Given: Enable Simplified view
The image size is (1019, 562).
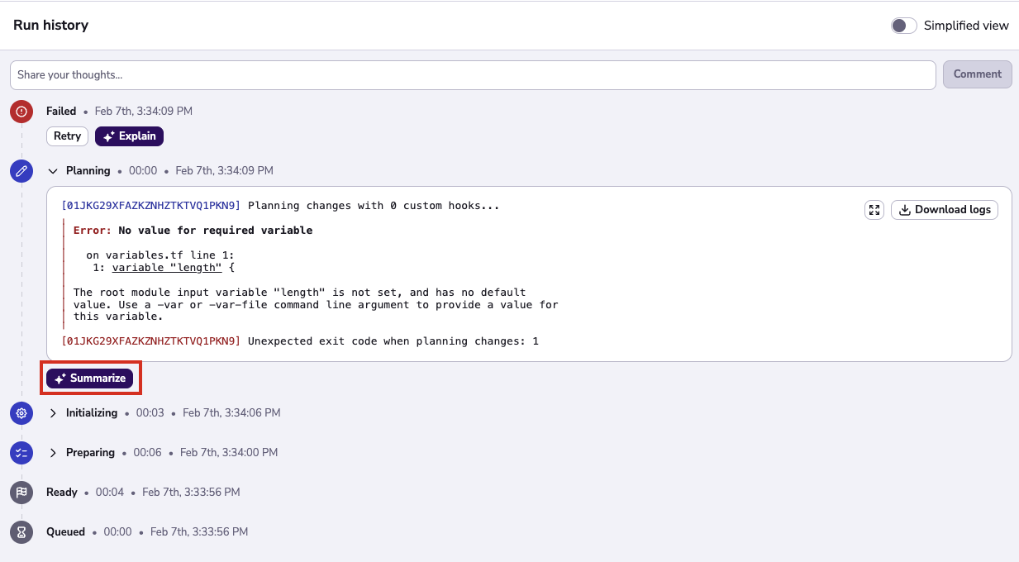Looking at the screenshot, I should [x=903, y=26].
